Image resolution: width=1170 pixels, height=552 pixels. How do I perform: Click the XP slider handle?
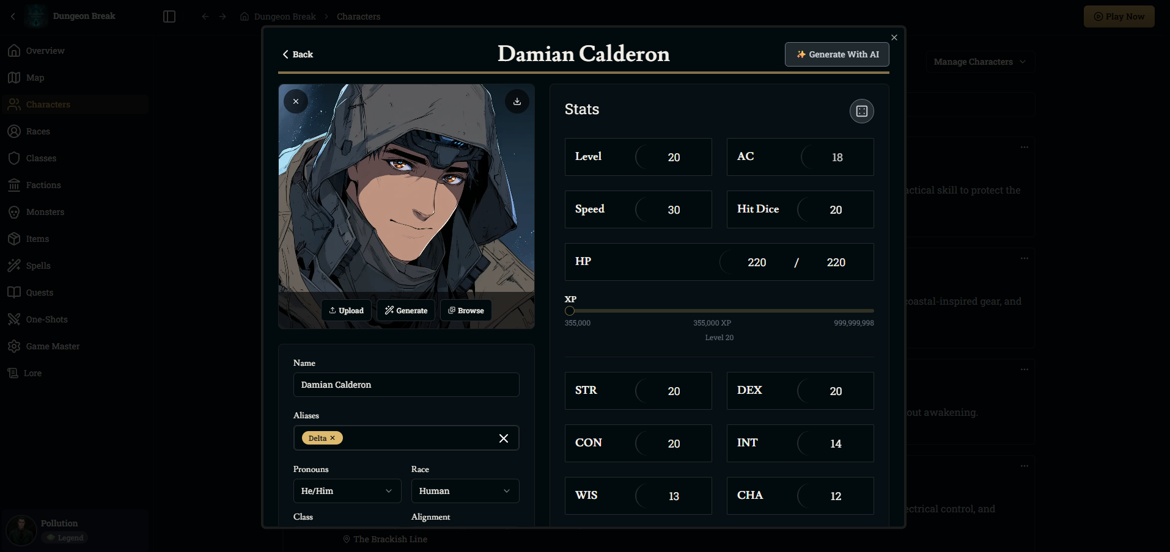point(570,311)
